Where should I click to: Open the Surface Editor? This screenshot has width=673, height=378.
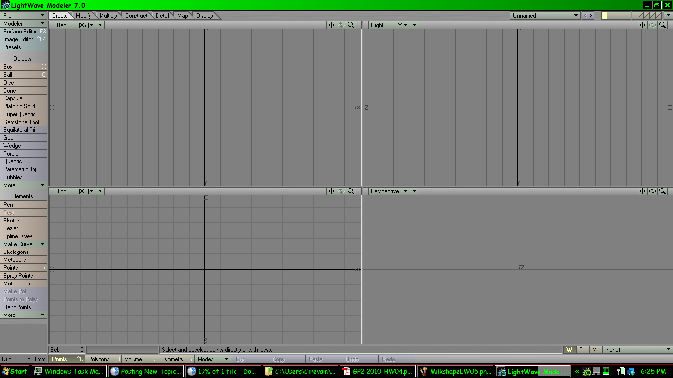coord(24,31)
